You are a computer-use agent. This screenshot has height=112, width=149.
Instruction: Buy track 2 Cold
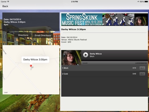click(142, 74)
